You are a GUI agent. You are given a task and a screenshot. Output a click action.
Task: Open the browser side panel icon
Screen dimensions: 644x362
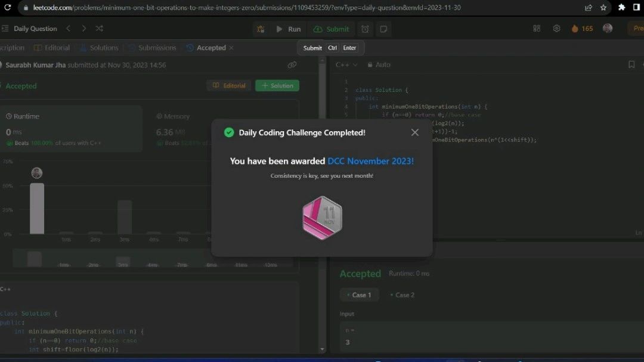636,7
